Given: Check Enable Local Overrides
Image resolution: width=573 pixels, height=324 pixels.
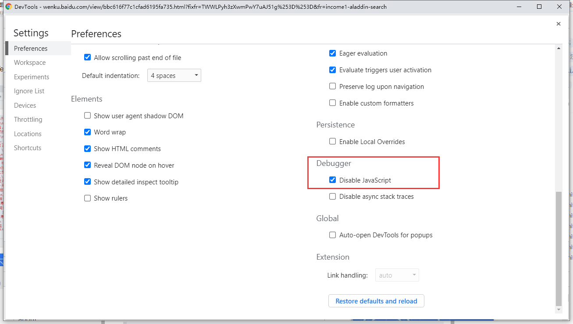Looking at the screenshot, I should tap(333, 141).
